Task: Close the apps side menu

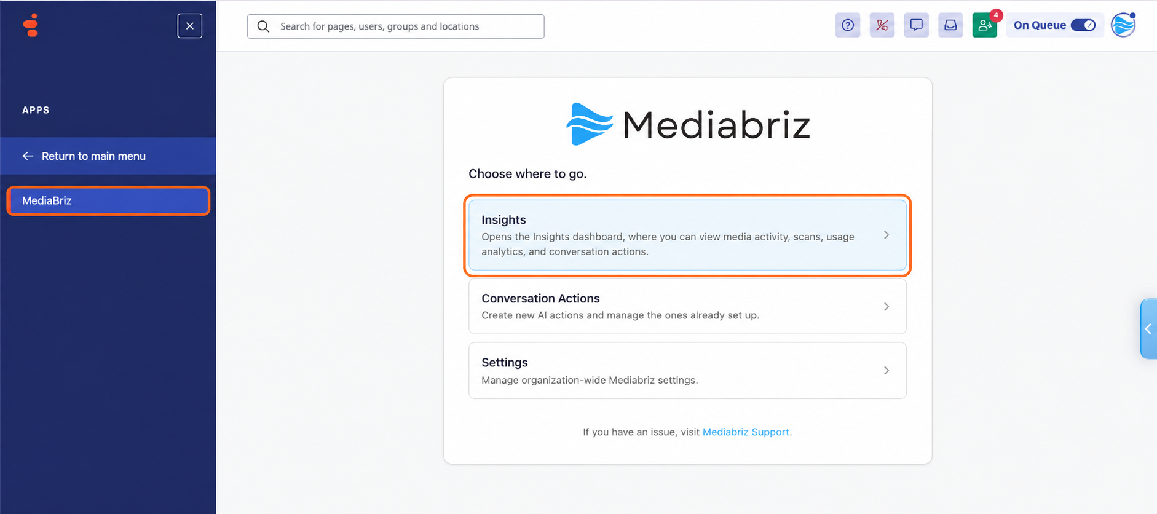Action: [190, 26]
